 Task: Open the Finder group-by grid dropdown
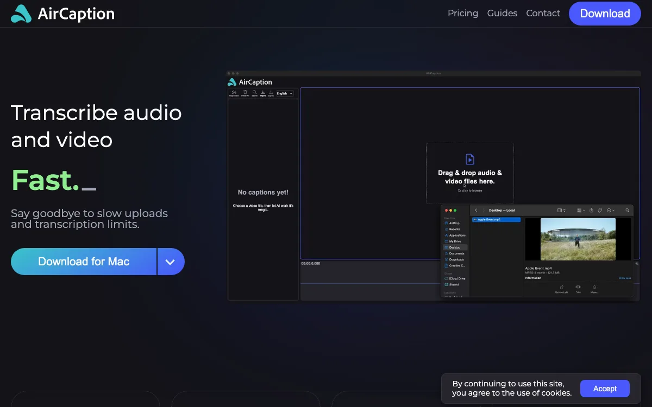(x=580, y=210)
